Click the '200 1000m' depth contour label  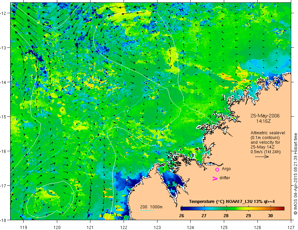(x=151, y=207)
